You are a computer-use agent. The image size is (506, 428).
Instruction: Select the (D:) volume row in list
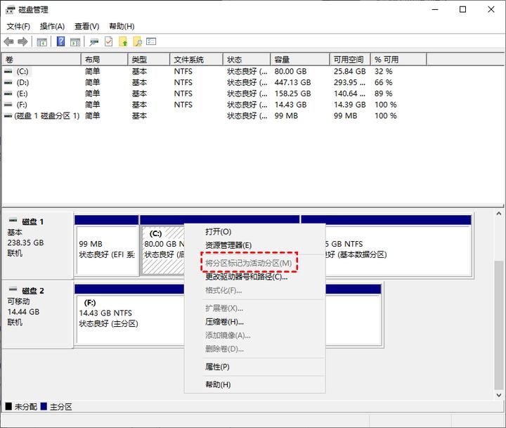22,82
